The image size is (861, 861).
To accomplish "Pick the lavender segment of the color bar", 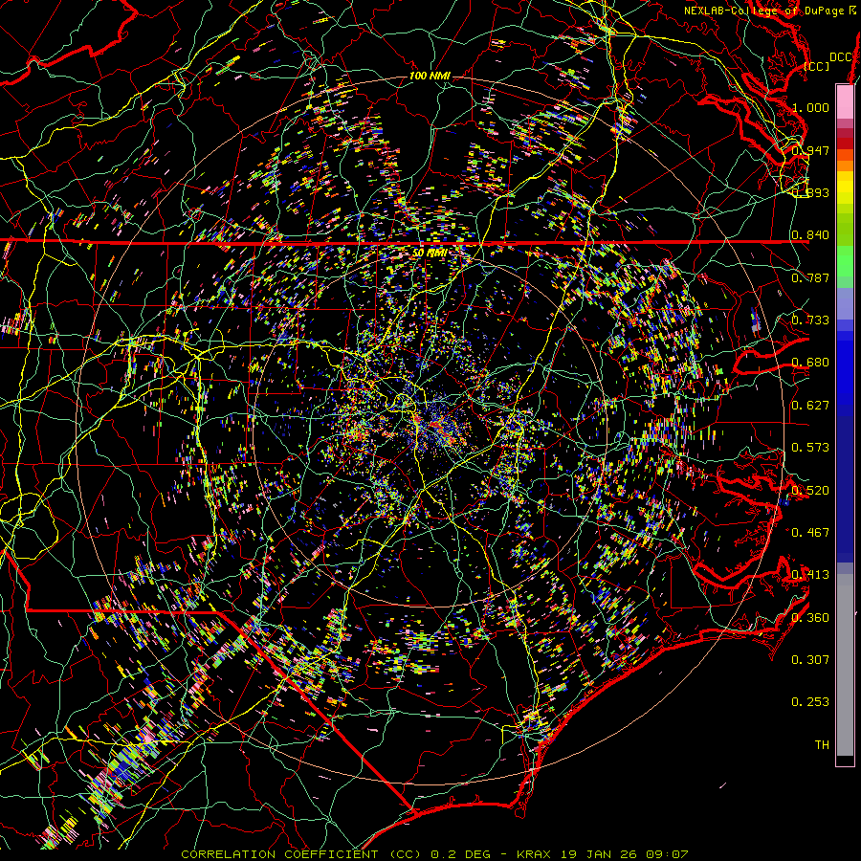I will (845, 303).
